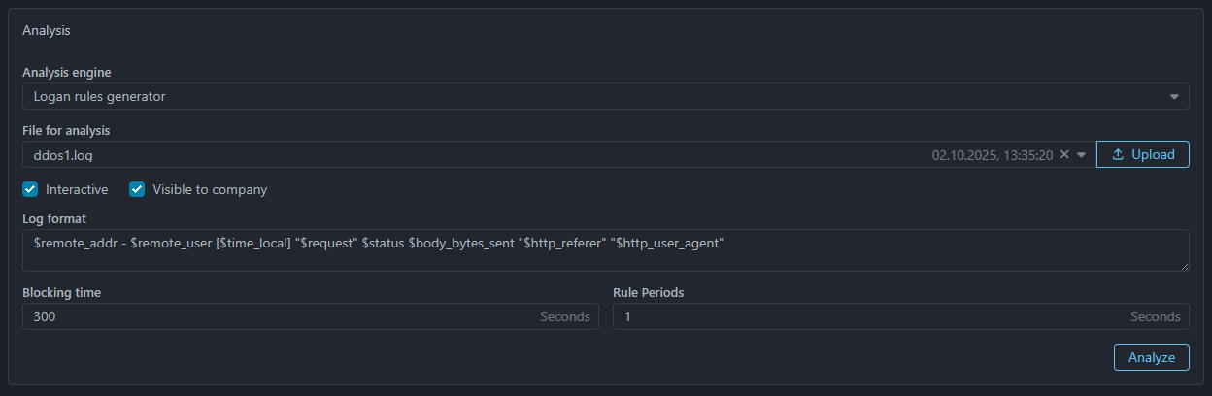This screenshot has height=396, width=1212.
Task: Clear the selected ddos1.log file
Action: (1064, 154)
